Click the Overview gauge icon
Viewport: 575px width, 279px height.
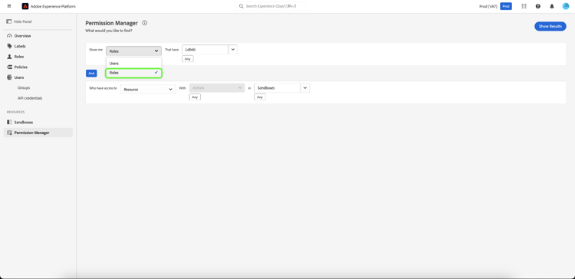click(9, 36)
